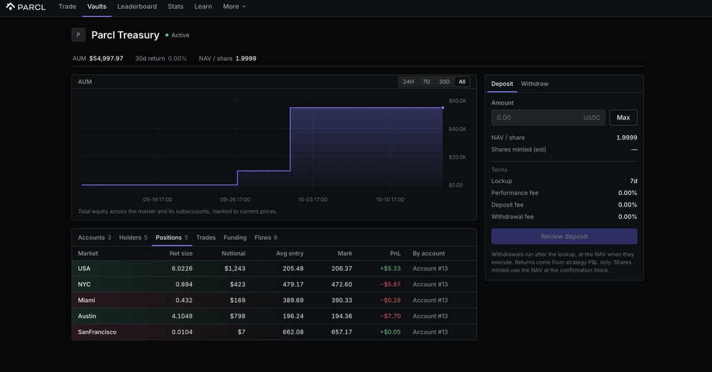This screenshot has height=372, width=712.
Task: Click the Avg entry column header
Action: point(290,254)
